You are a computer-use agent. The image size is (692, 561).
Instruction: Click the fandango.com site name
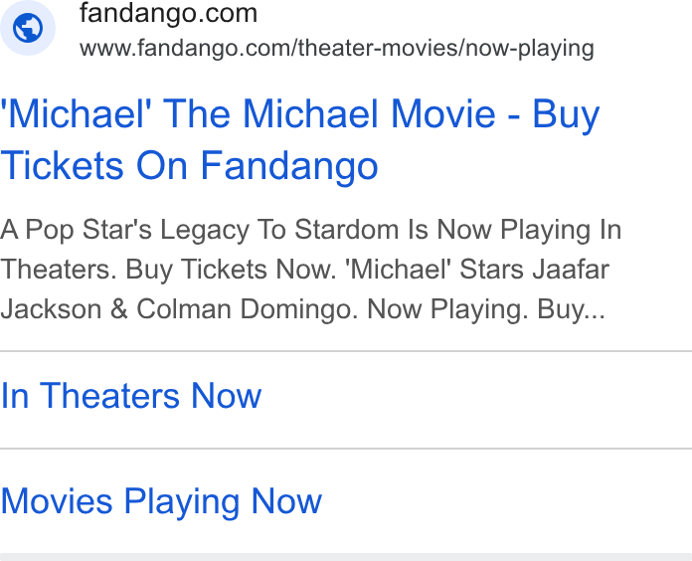tap(168, 13)
